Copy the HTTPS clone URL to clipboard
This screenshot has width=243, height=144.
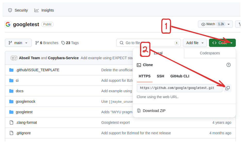(x=227, y=88)
